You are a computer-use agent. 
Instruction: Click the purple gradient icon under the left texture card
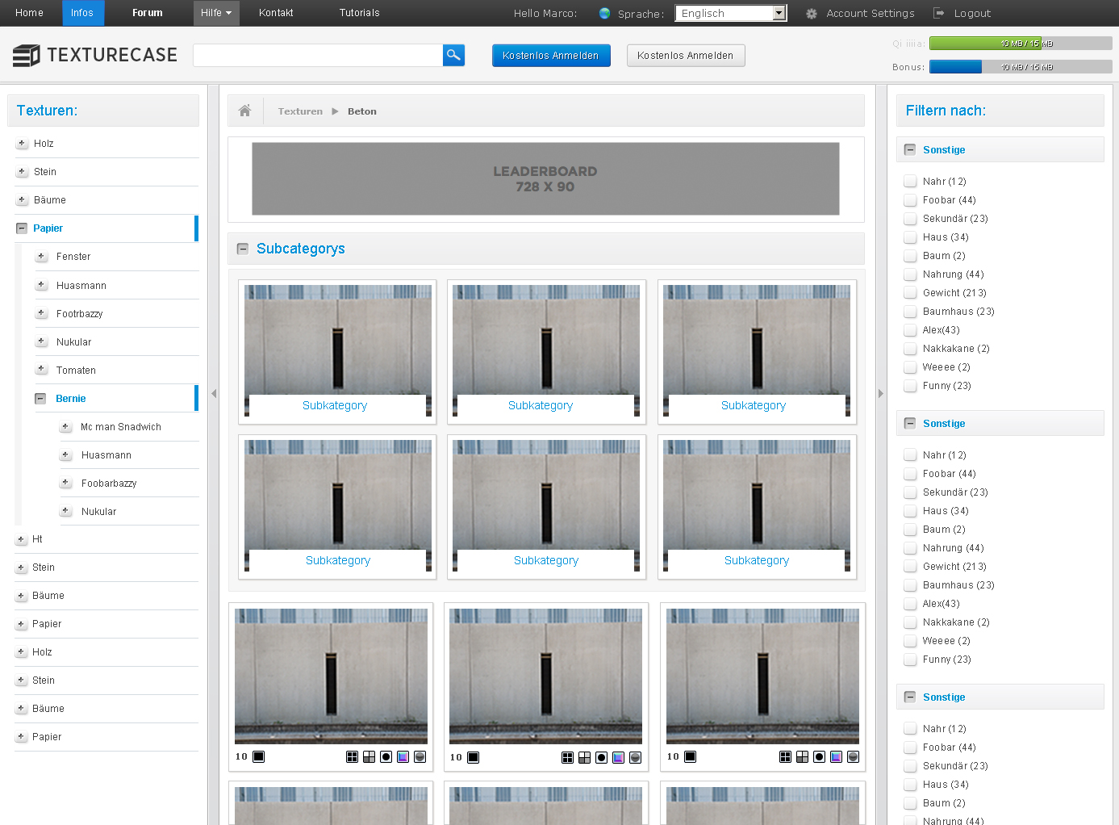pos(403,756)
